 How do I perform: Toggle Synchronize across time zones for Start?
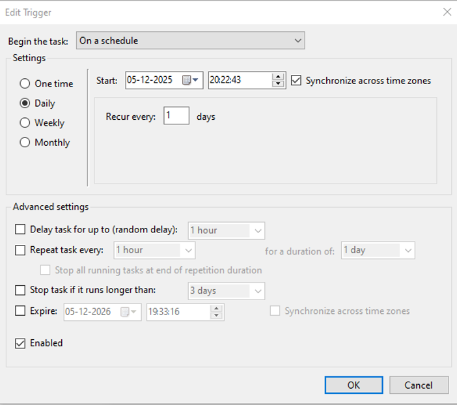(x=296, y=81)
